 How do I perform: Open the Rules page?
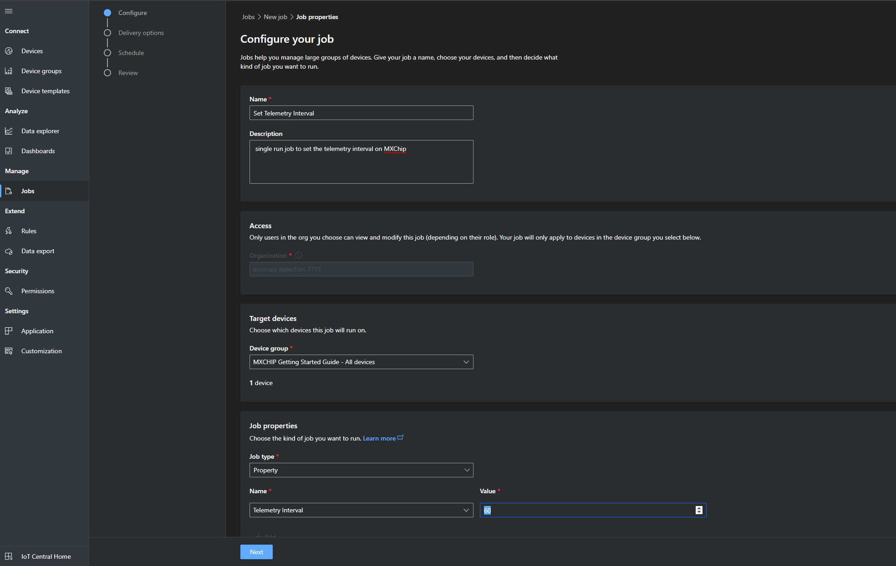[x=29, y=231]
